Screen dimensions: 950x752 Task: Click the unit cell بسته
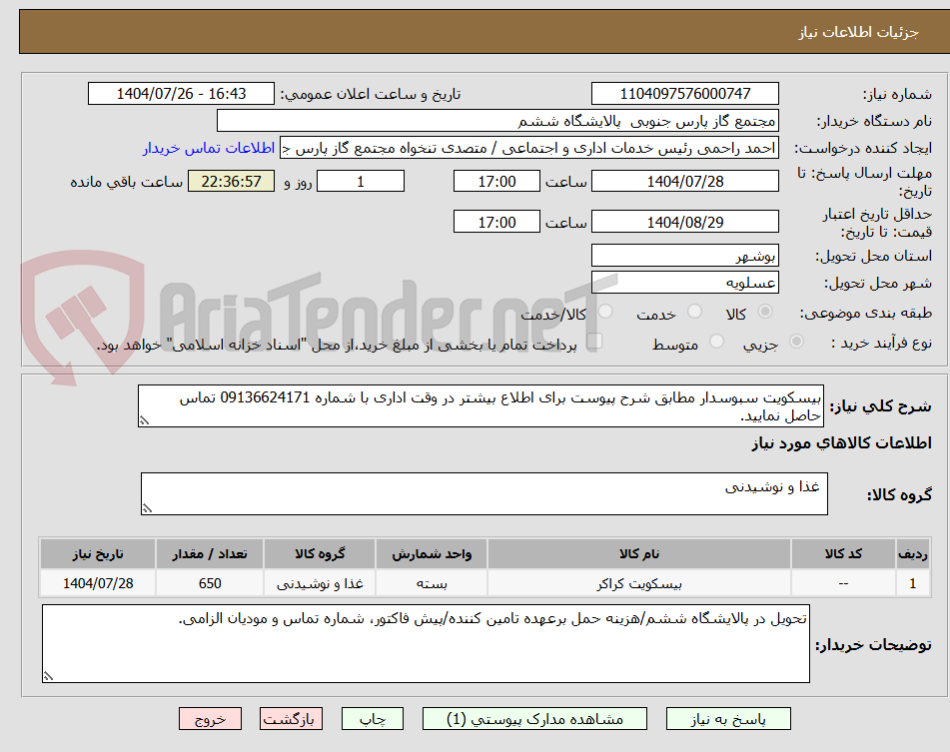click(x=432, y=583)
